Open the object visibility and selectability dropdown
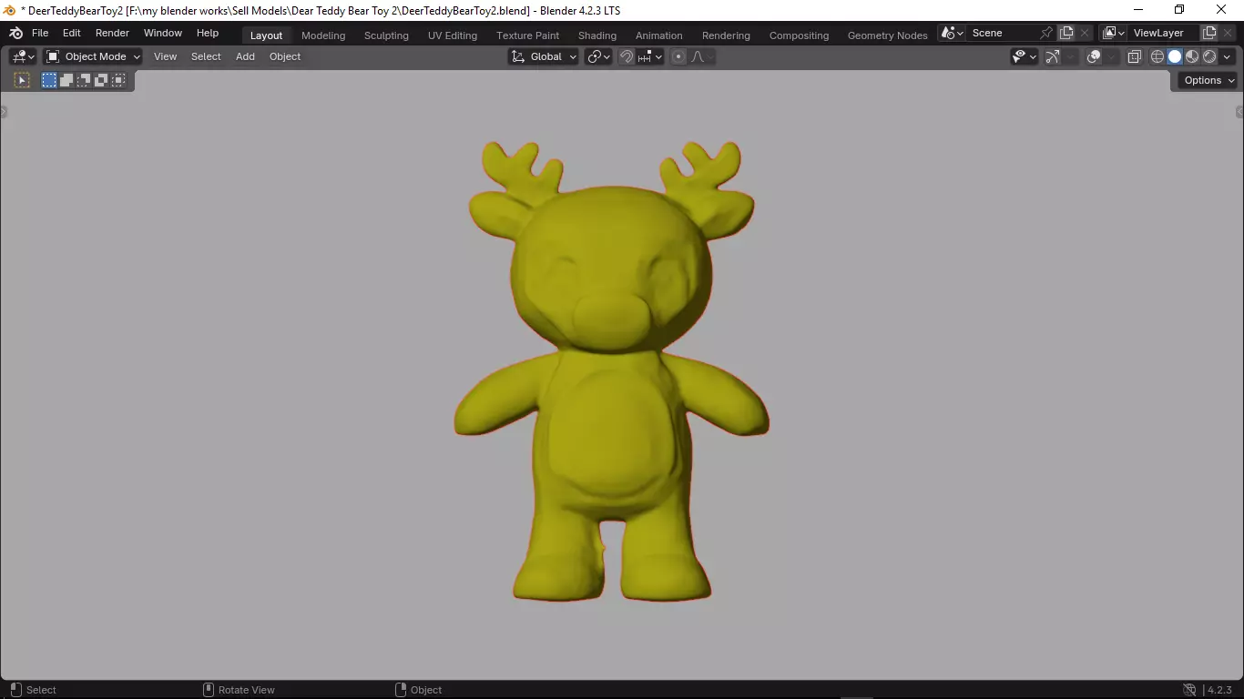 1025,56
